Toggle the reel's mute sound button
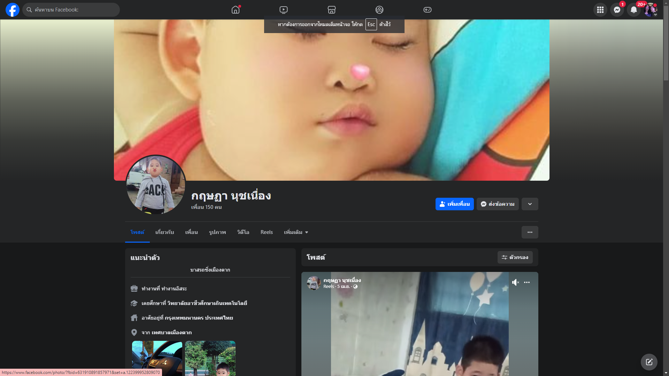Screen dimensions: 669x376 (x=515, y=282)
